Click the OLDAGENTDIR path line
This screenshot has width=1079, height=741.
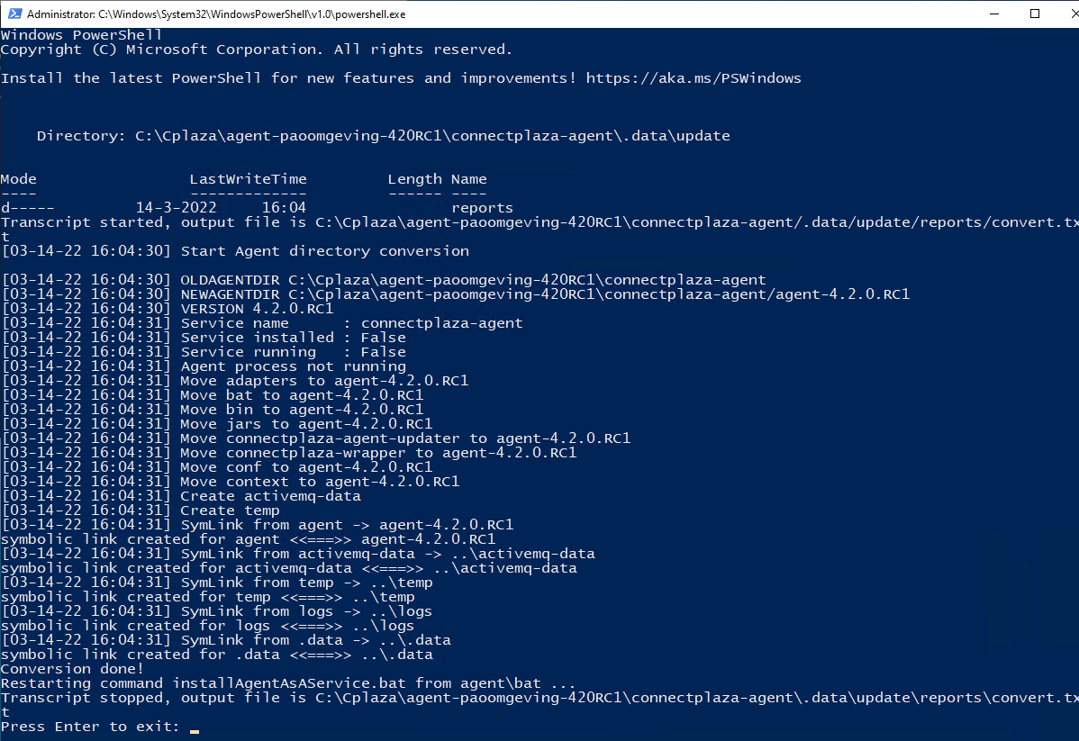tap(384, 280)
